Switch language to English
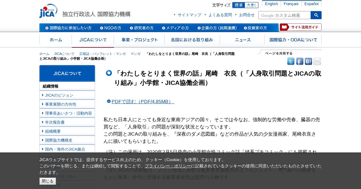 [x=271, y=4]
